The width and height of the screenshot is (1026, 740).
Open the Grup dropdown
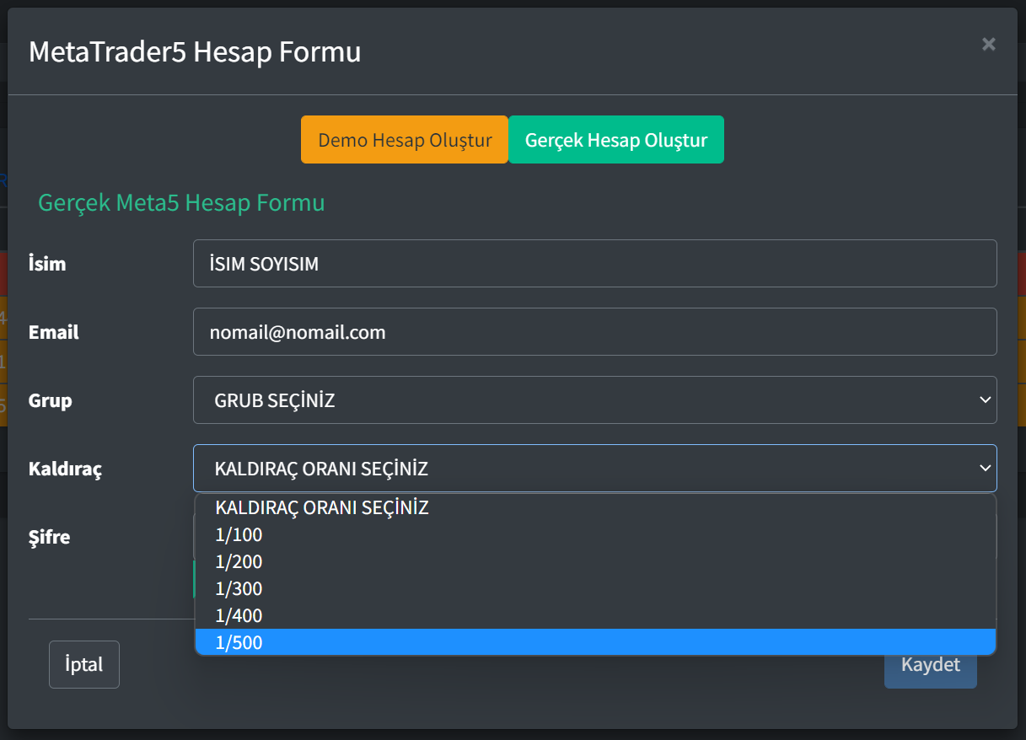pyautogui.click(x=594, y=400)
